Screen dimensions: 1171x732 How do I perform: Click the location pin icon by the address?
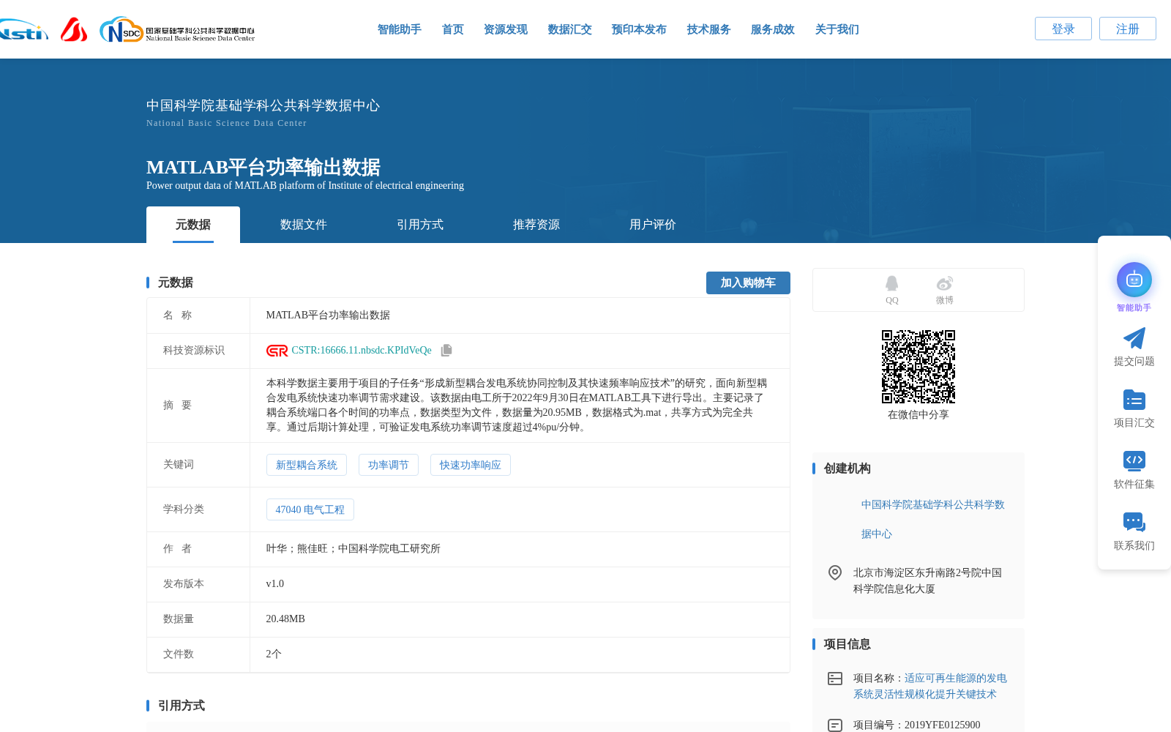click(835, 572)
